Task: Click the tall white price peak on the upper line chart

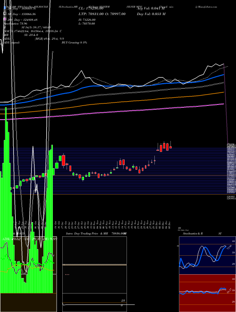Action: (82, 71)
